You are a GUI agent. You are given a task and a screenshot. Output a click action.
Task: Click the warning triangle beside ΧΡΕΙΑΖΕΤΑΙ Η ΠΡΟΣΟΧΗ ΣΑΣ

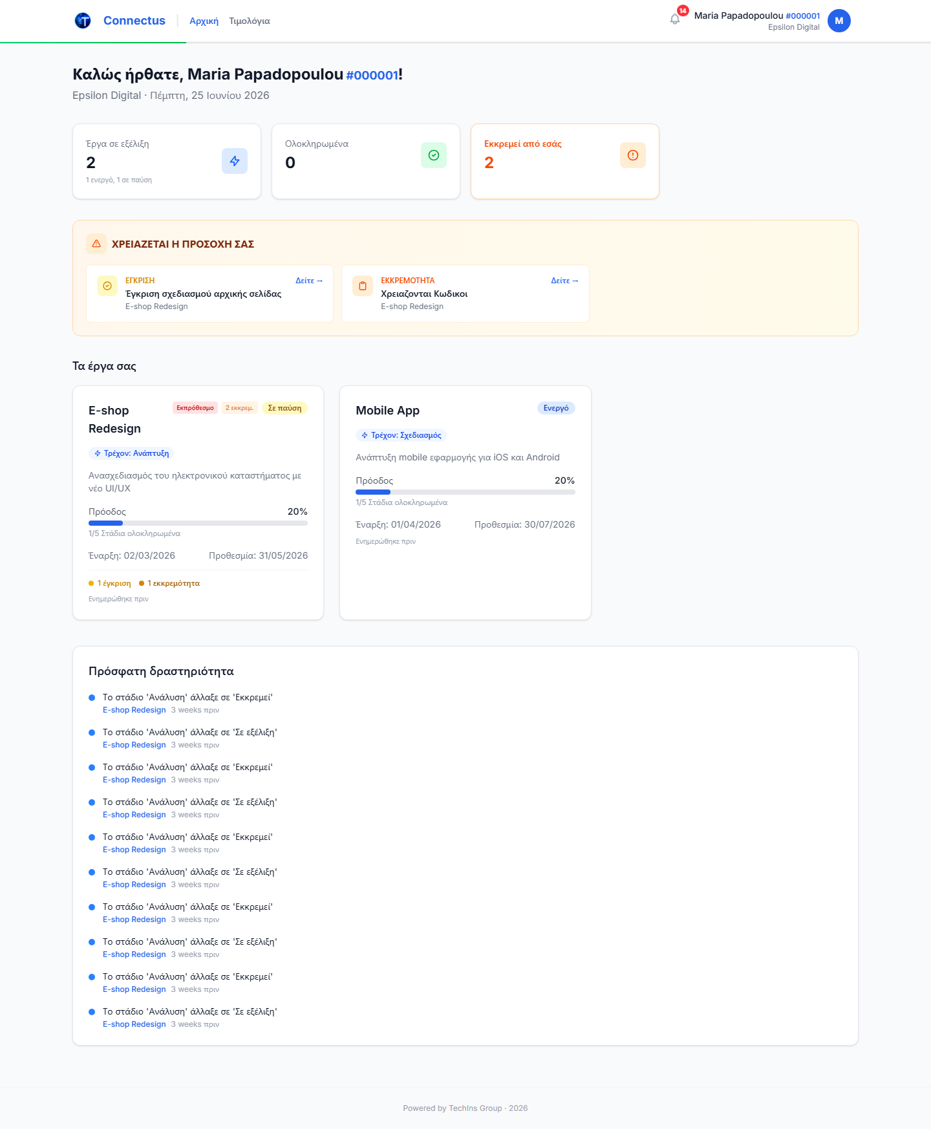(96, 244)
